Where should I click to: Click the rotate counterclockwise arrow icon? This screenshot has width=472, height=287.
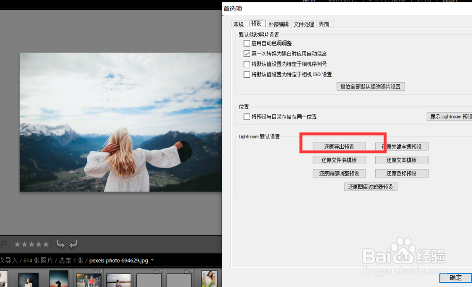[60, 244]
